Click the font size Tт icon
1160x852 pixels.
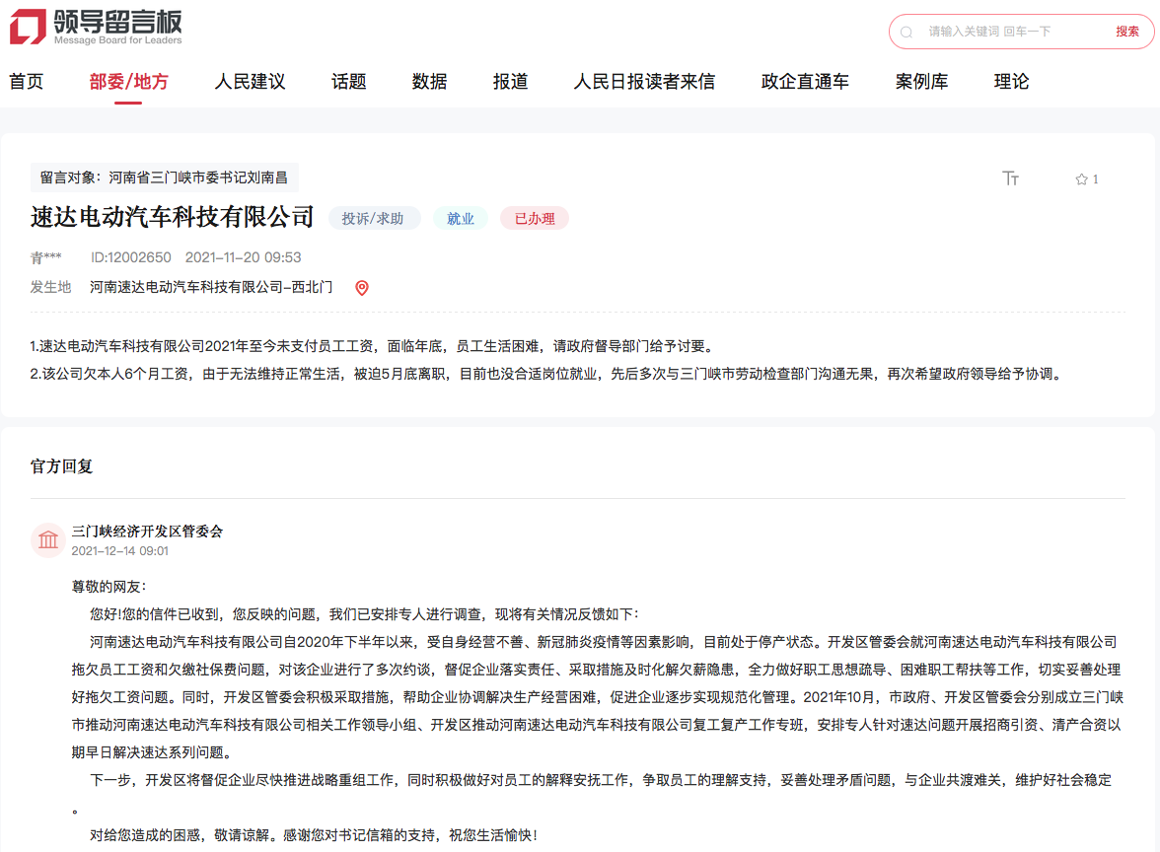click(1010, 178)
